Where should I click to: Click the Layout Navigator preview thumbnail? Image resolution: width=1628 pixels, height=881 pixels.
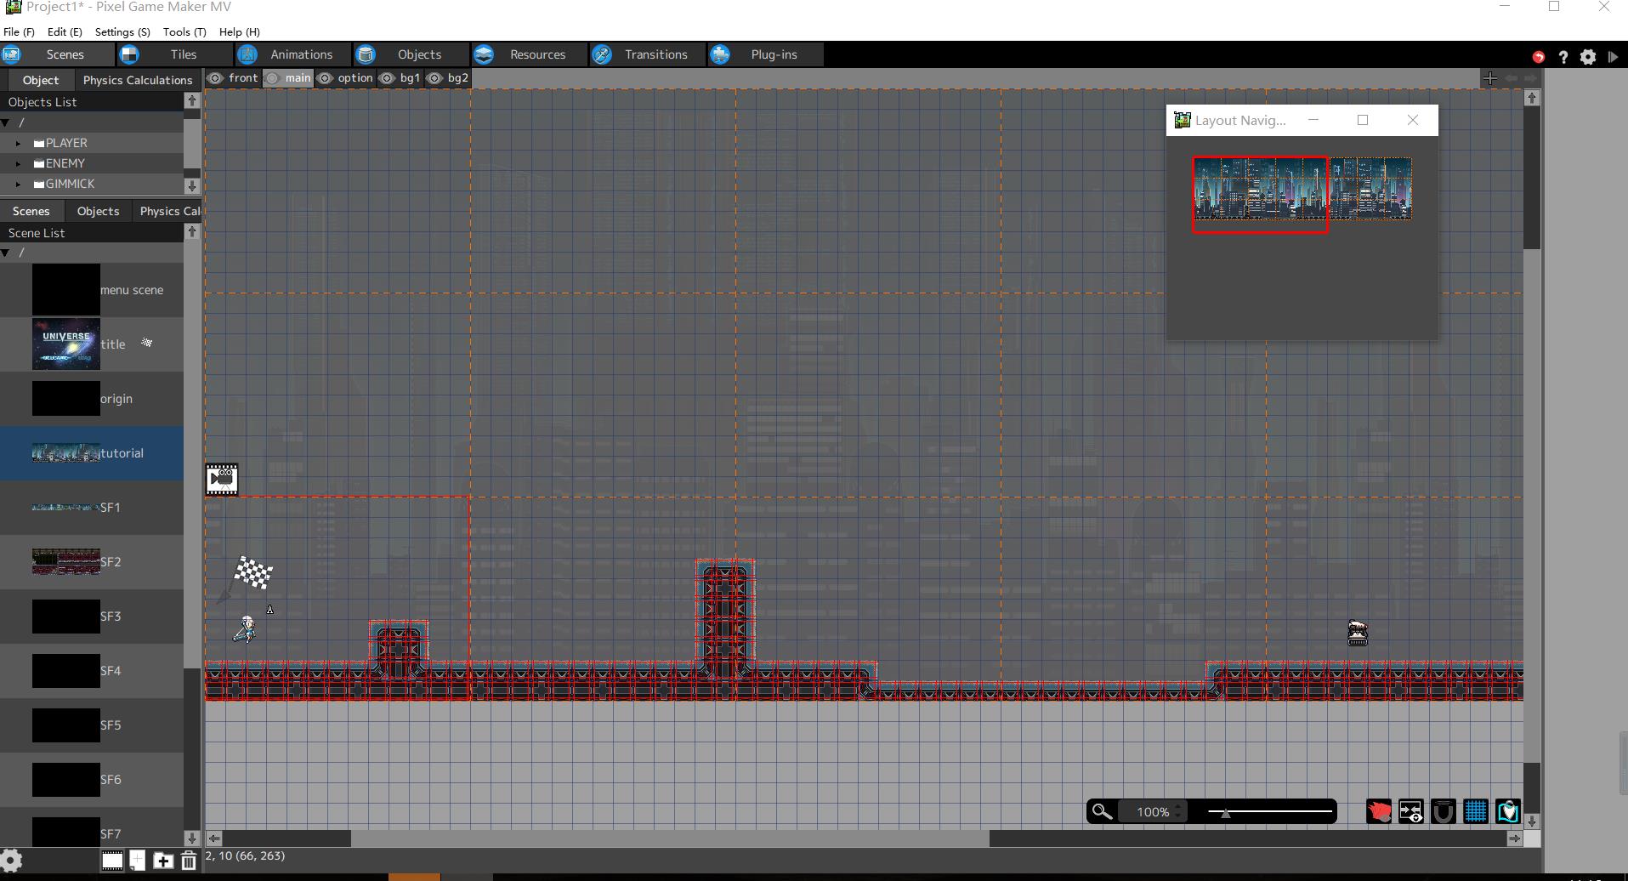(x=1302, y=190)
